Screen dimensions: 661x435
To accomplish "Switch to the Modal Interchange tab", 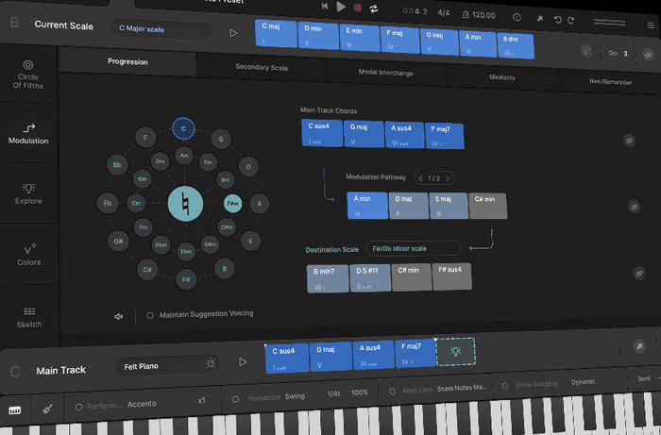I will click(385, 73).
